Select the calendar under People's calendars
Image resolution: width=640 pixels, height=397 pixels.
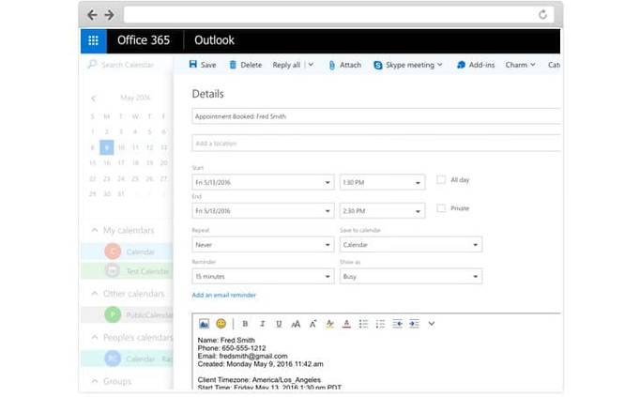(x=127, y=359)
